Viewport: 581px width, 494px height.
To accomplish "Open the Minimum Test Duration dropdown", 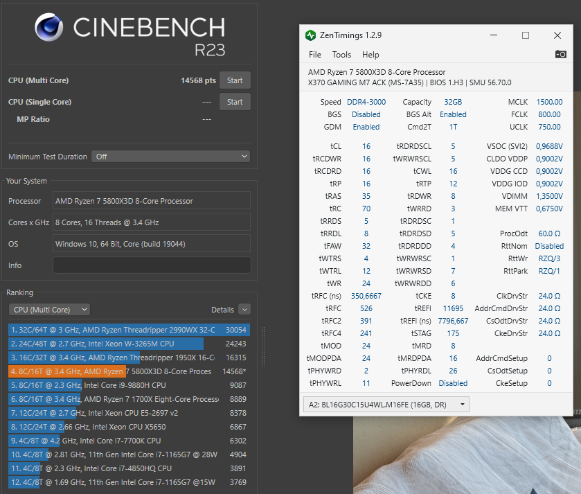I will click(171, 157).
